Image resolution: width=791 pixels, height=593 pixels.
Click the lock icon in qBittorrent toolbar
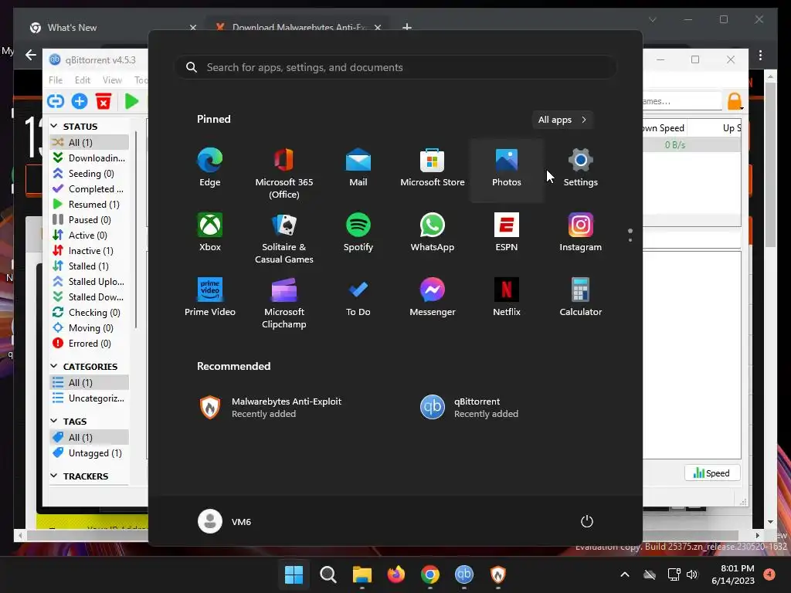pyautogui.click(x=735, y=101)
